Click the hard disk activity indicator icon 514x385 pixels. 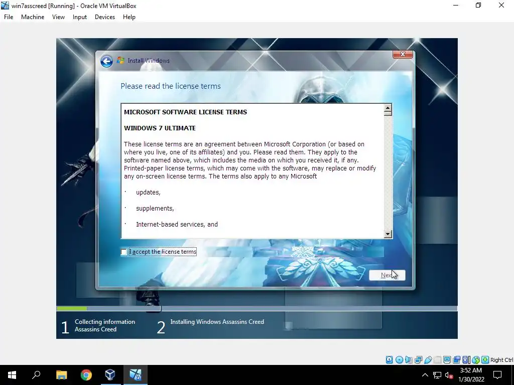389,360
